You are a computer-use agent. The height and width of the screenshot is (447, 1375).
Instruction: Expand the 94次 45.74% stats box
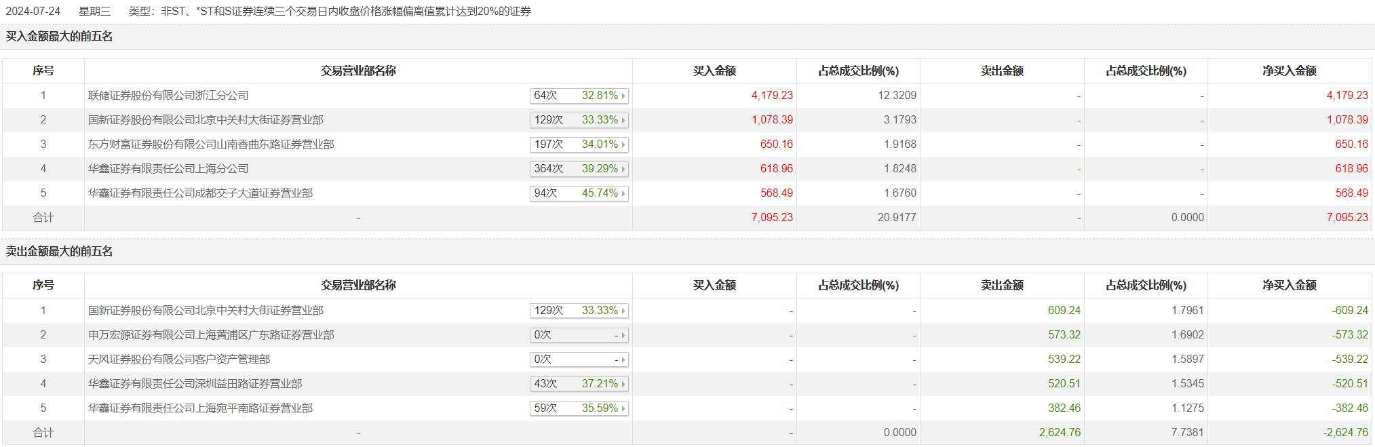point(579,193)
